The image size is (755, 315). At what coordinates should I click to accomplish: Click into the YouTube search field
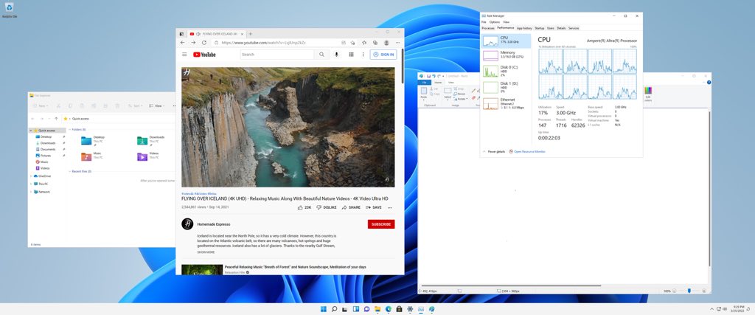tap(277, 55)
